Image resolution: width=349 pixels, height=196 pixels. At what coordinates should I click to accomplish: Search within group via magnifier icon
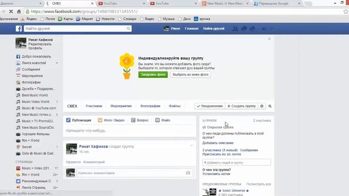point(270,106)
